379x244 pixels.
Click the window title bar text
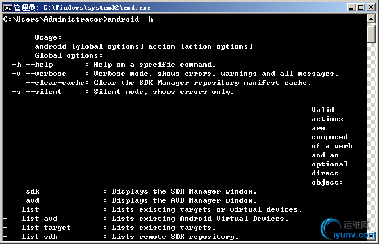(82, 8)
